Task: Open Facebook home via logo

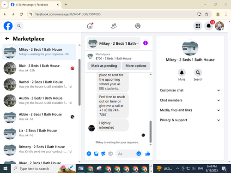Action: pos(8,26)
